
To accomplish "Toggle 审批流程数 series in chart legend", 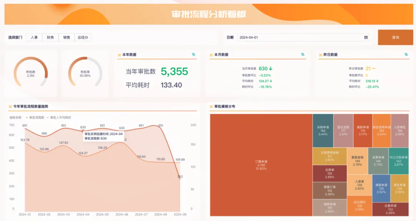I will 35,118.
